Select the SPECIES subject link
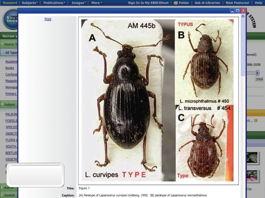The image size is (265, 198). click(x=12, y=127)
